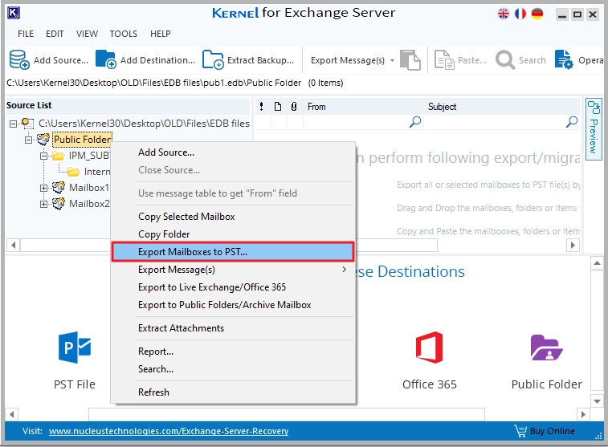Click the Subject filter search icon

tap(572, 122)
